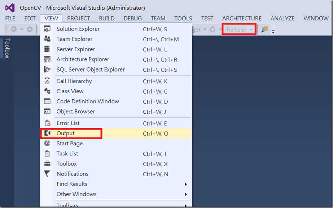The image size is (333, 208).
Task: Open the TEAM menu
Action: pos(158,18)
